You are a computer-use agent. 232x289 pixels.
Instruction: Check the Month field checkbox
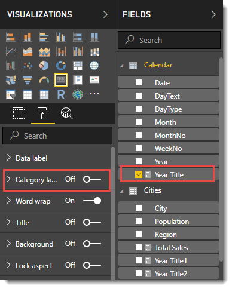pos(139,122)
